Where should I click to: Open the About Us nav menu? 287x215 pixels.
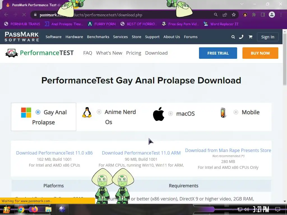point(172,37)
